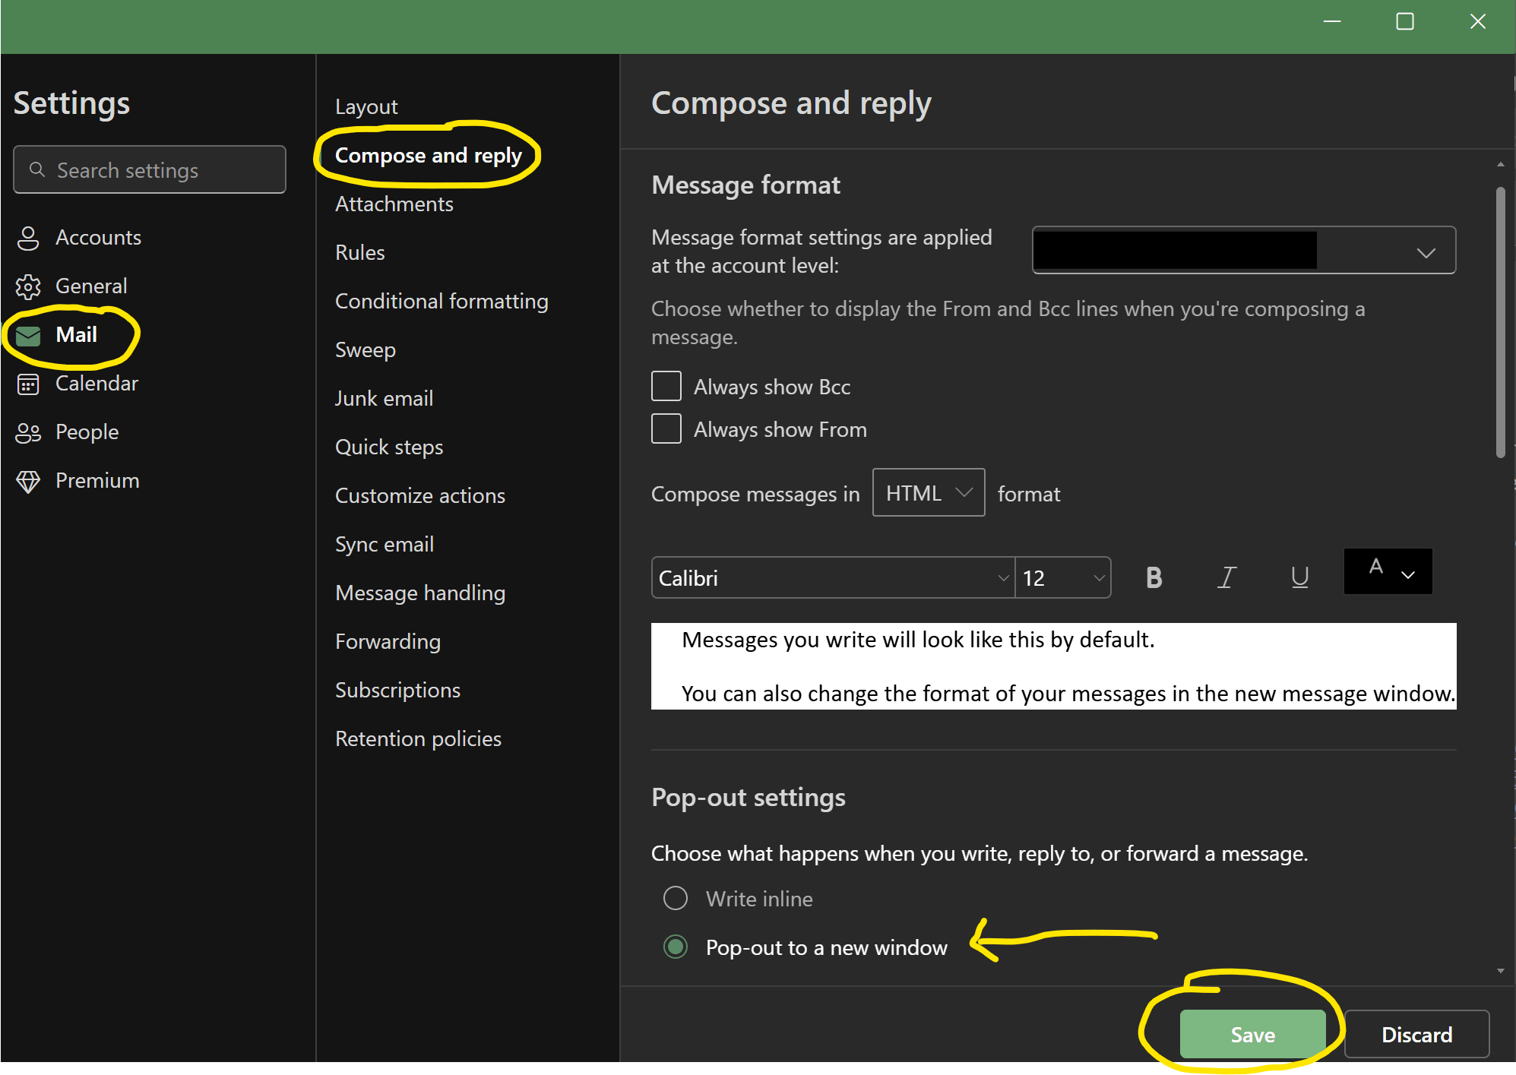This screenshot has height=1075, width=1516.
Task: Click the Discard button
Action: pos(1416,1035)
